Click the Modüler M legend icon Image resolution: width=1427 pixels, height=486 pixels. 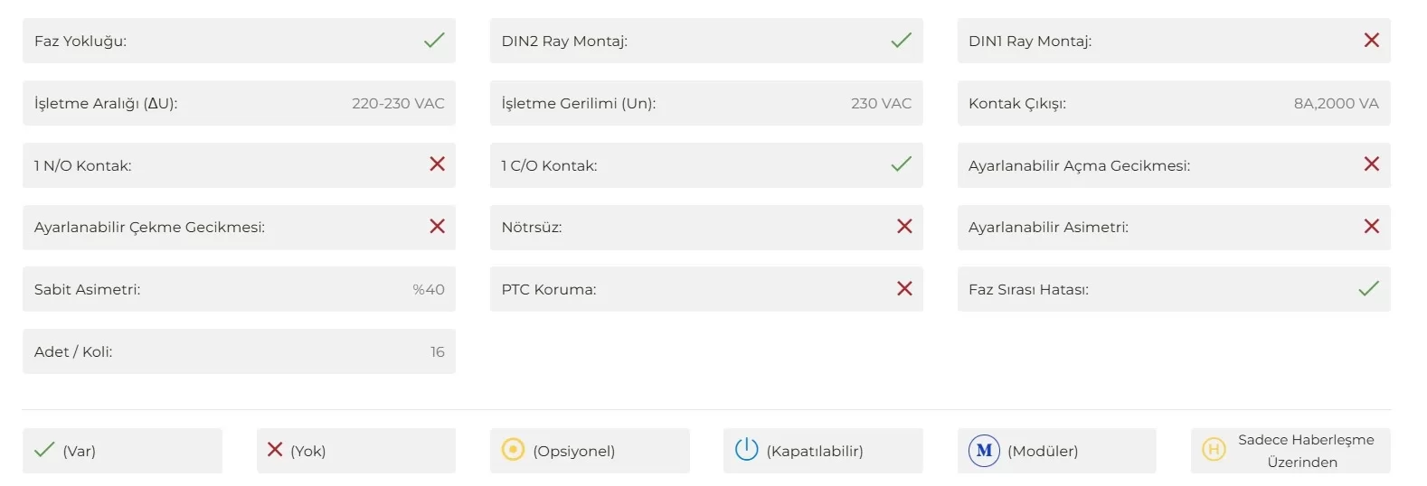984,450
